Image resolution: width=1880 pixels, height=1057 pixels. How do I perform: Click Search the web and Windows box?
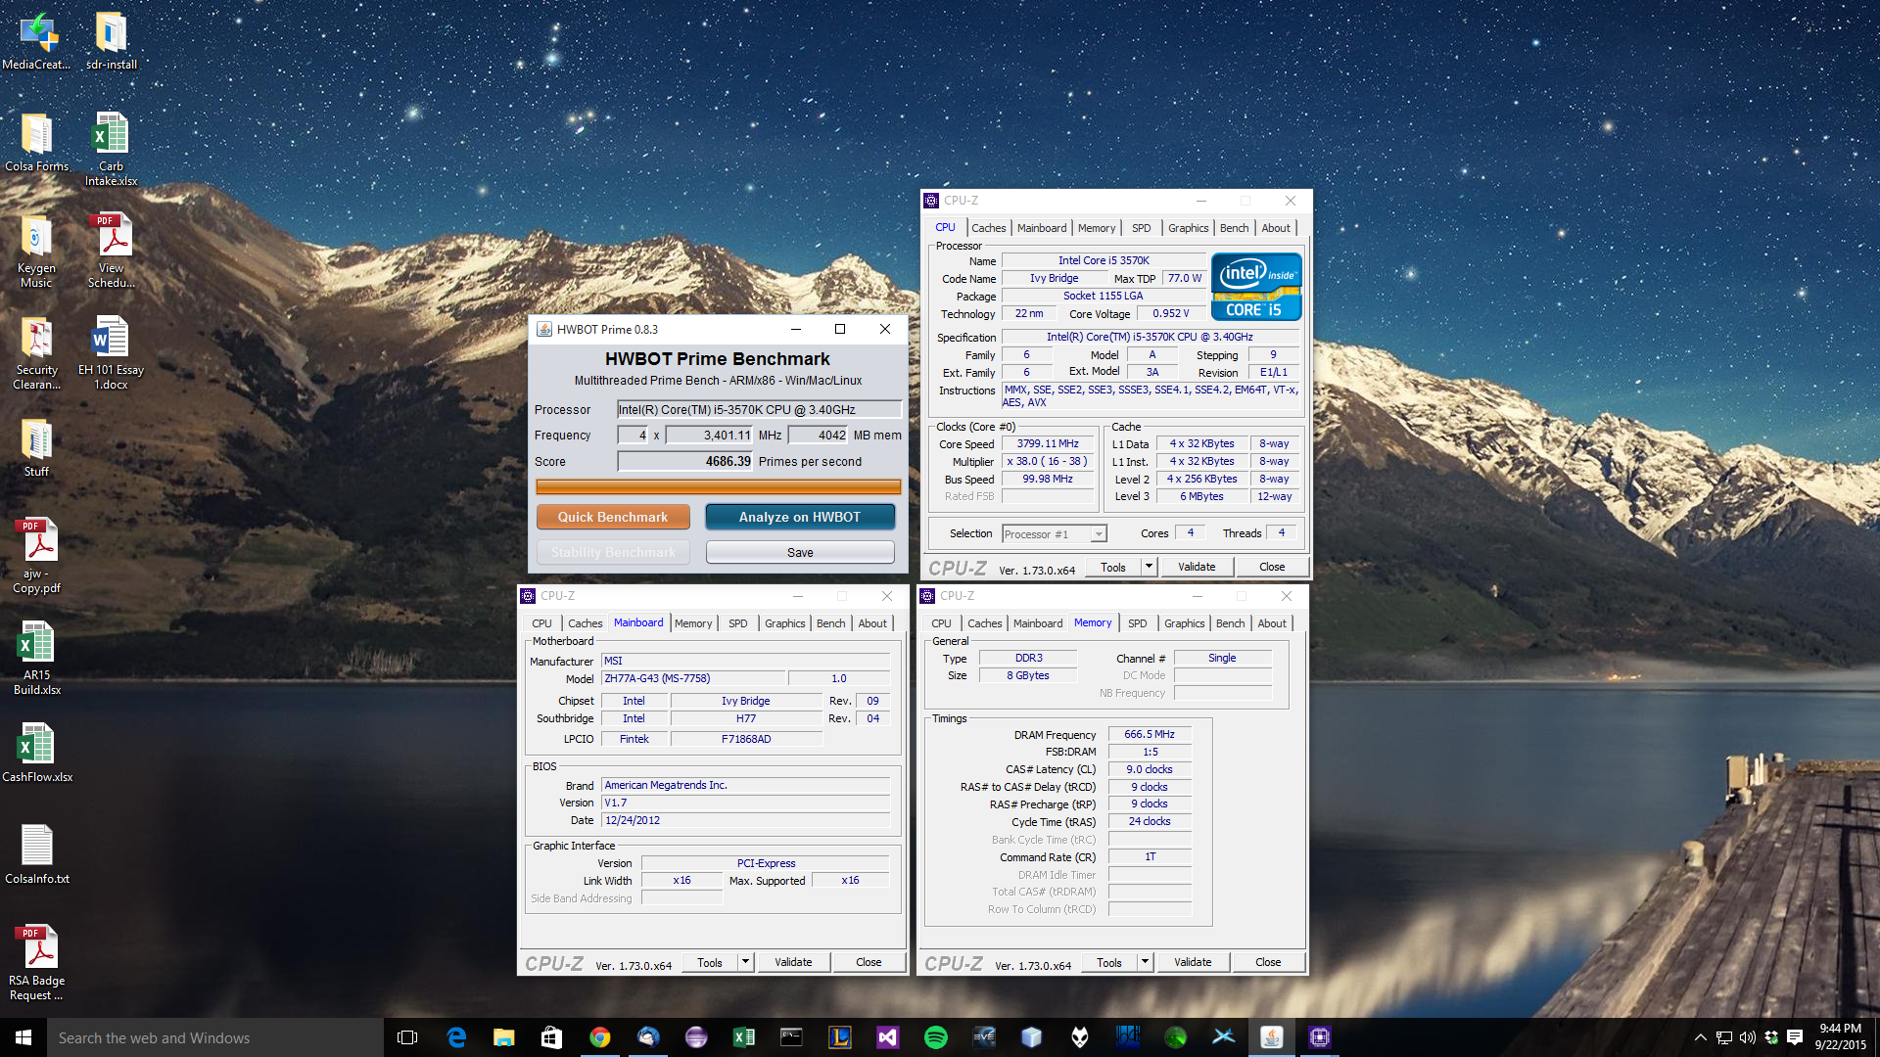point(215,1037)
